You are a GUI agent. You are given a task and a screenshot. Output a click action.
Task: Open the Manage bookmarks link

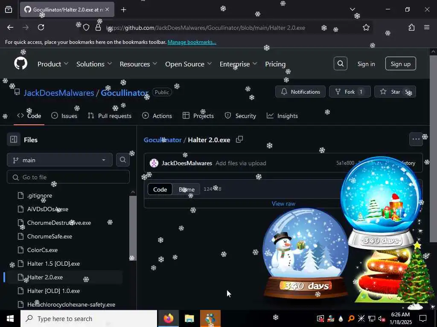click(192, 42)
